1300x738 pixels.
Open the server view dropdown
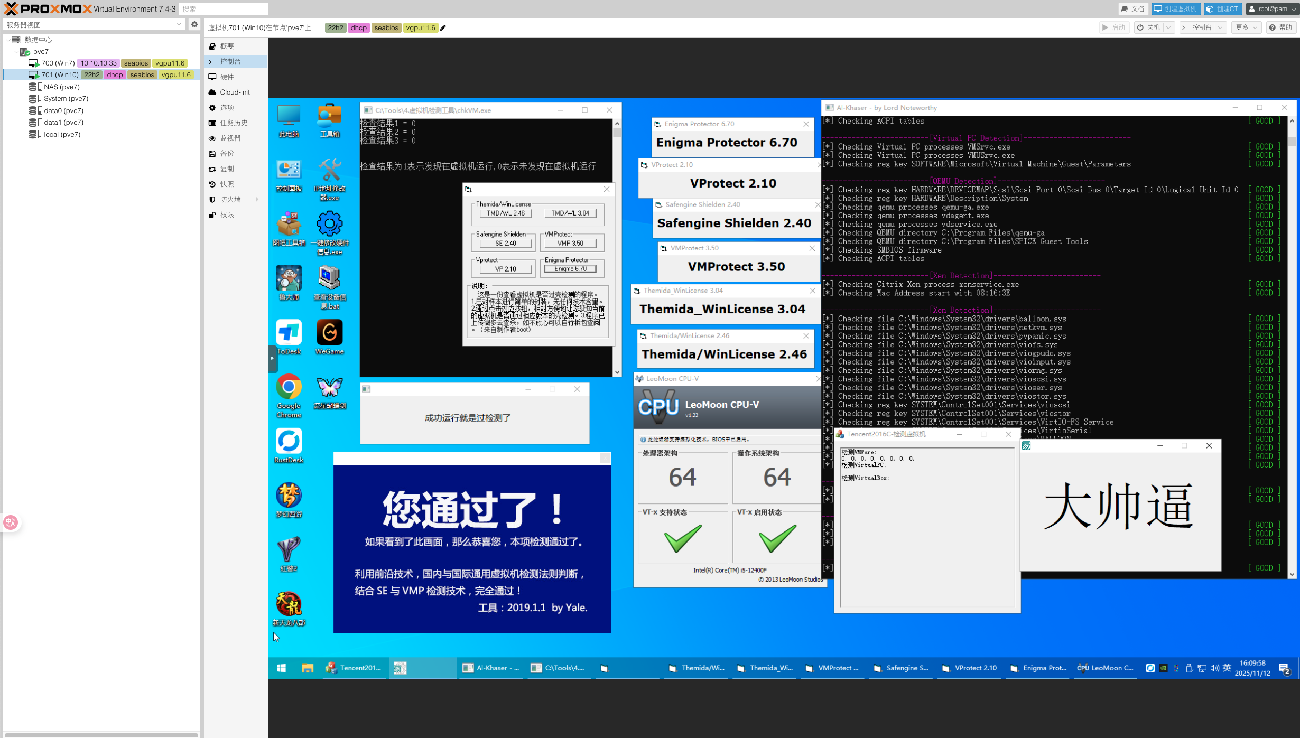coord(179,24)
